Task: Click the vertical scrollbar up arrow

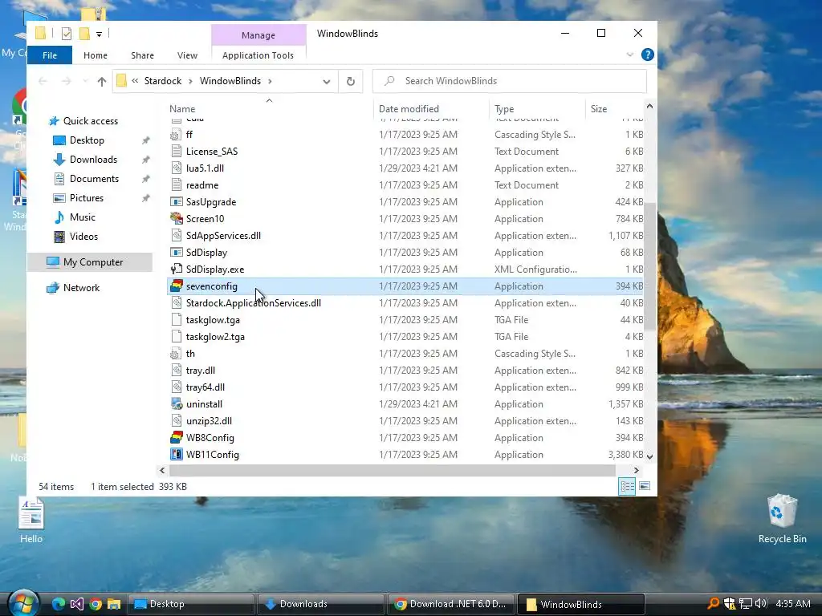Action: tap(650, 107)
